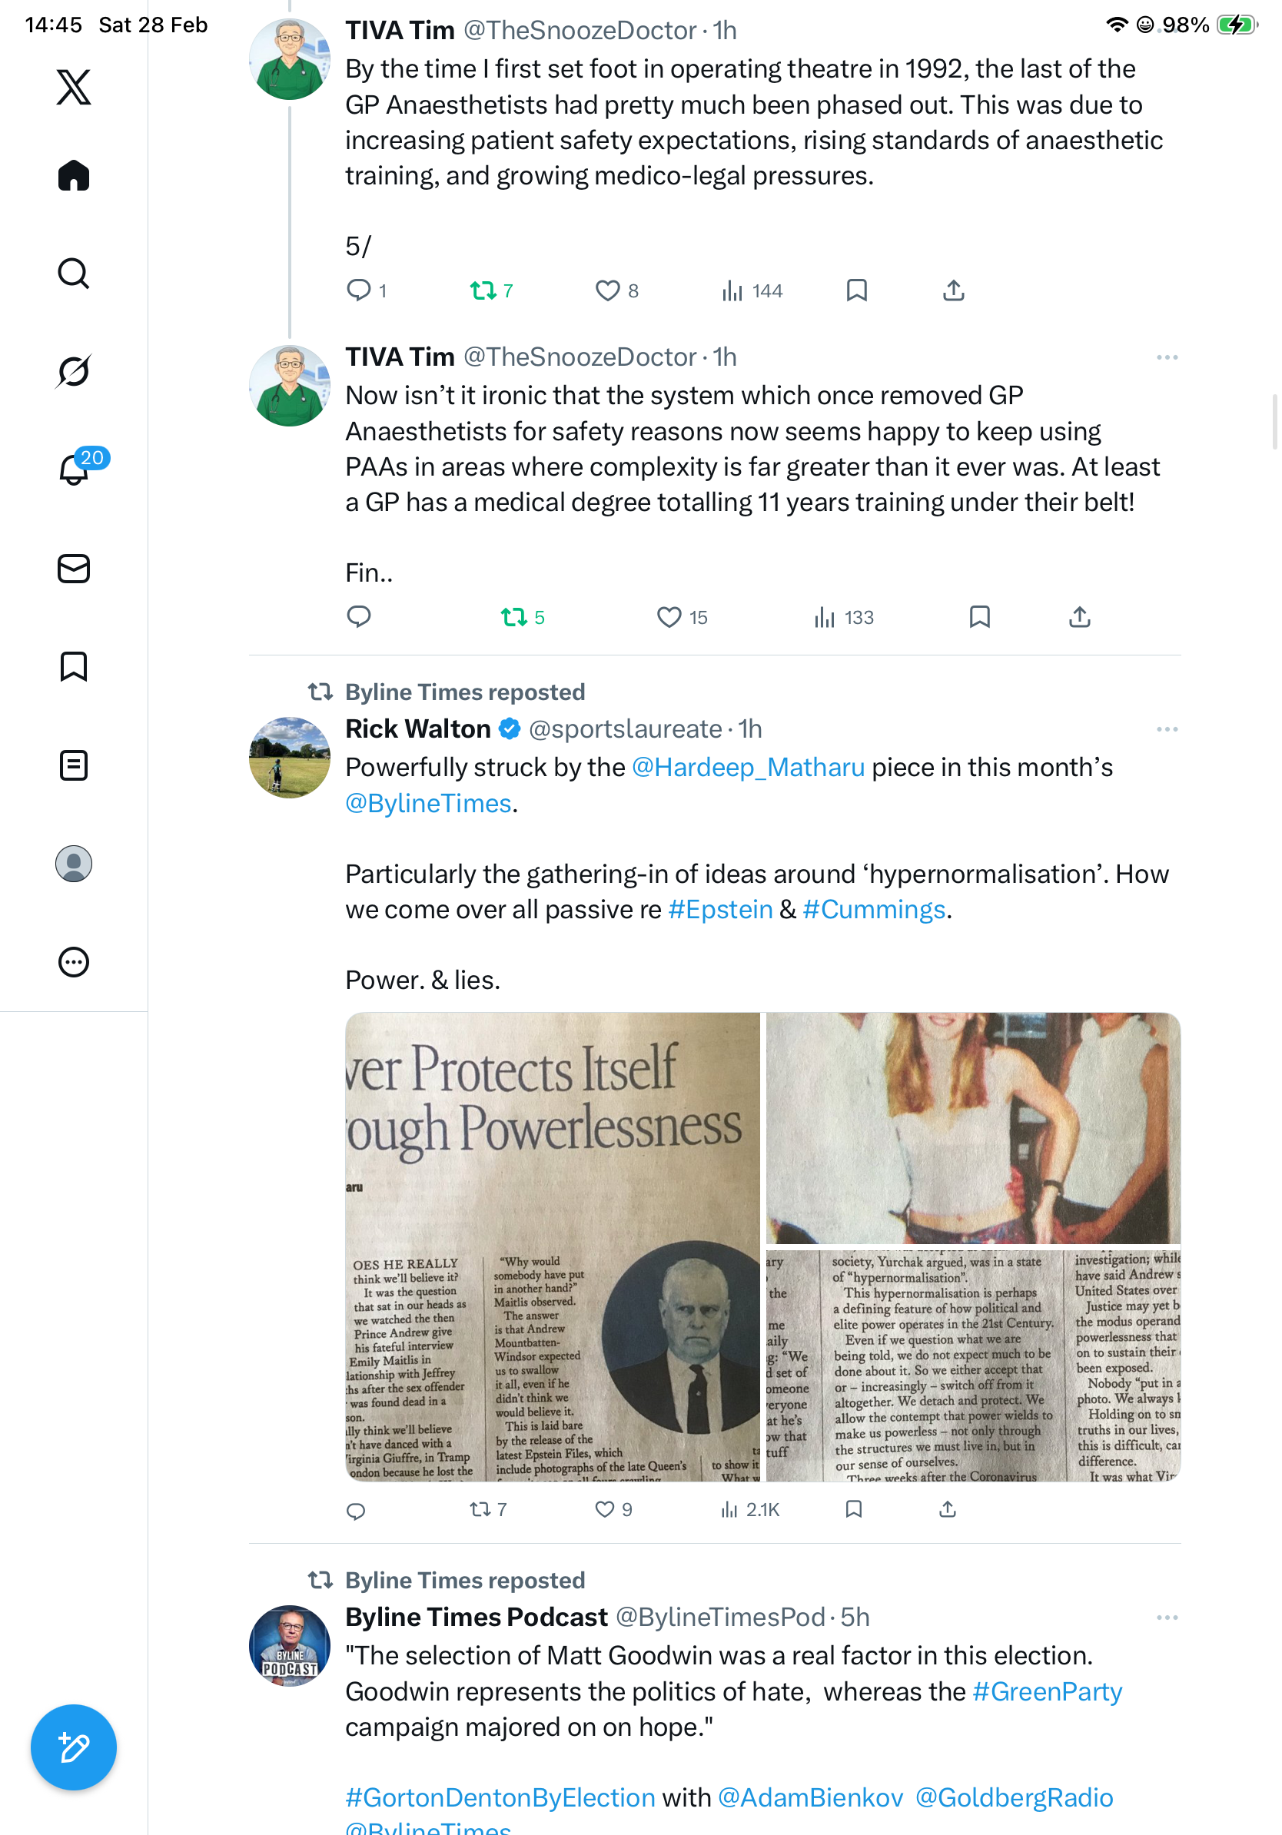The width and height of the screenshot is (1282, 1835).
Task: Open more options on Rick Walton post
Action: pos(1167,729)
